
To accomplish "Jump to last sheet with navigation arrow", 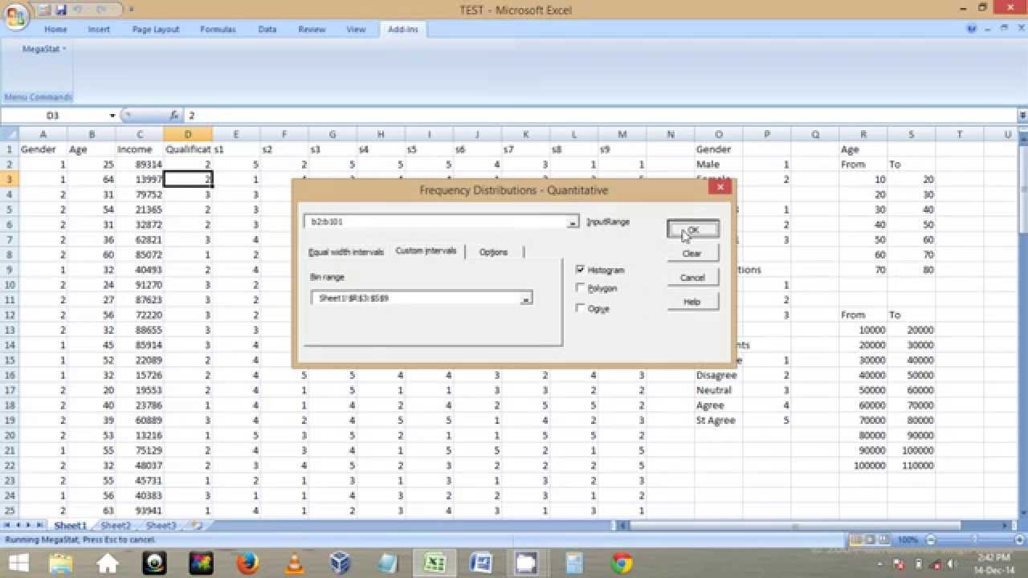I will [40, 526].
